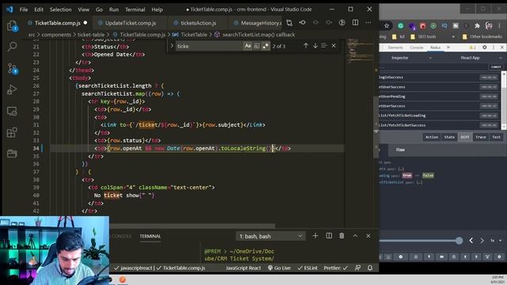Click Prettier status bar item

point(336,268)
